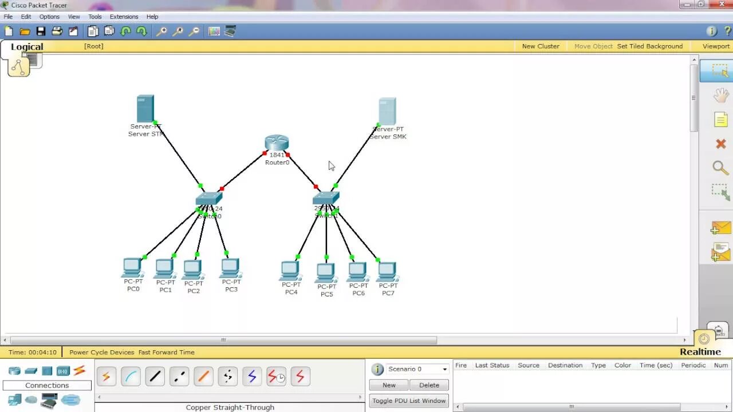Open the Tools menu

94,17
